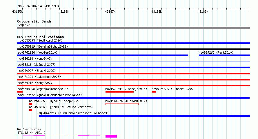258x139 pixels.
Task: Click the blue dgv844e214 variant bar
Action: [x=144, y=116]
